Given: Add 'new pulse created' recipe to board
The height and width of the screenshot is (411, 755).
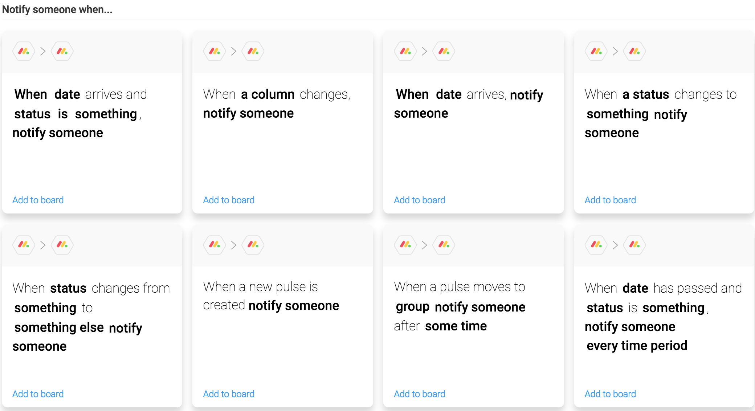Looking at the screenshot, I should click(229, 394).
